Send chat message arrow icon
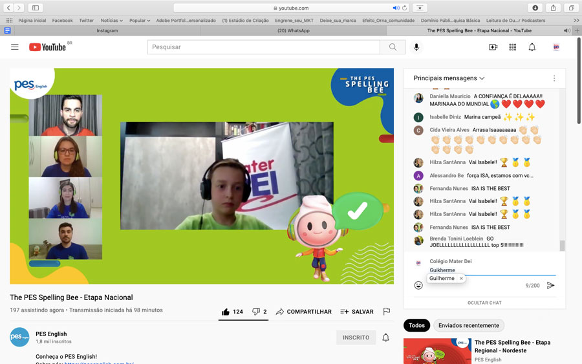The width and height of the screenshot is (582, 364). pos(550,285)
